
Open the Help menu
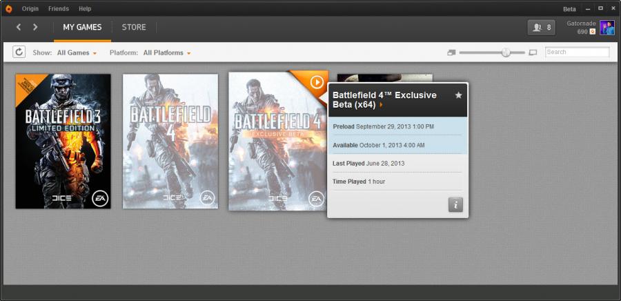(x=85, y=8)
